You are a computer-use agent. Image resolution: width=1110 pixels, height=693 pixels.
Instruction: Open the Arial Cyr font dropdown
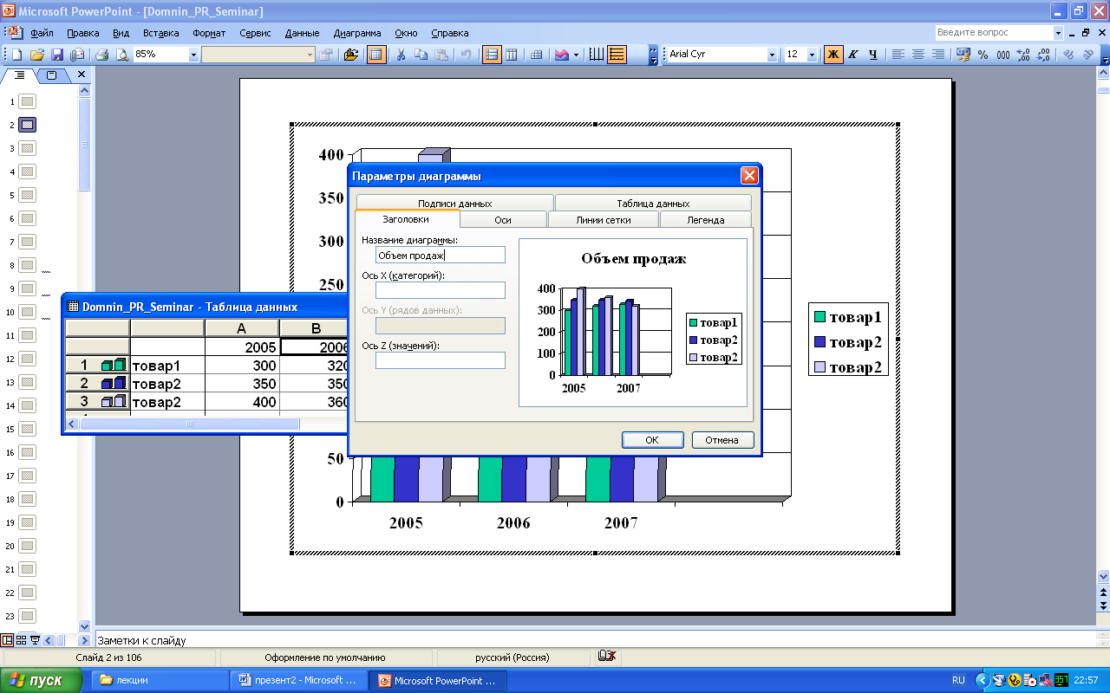tap(772, 55)
